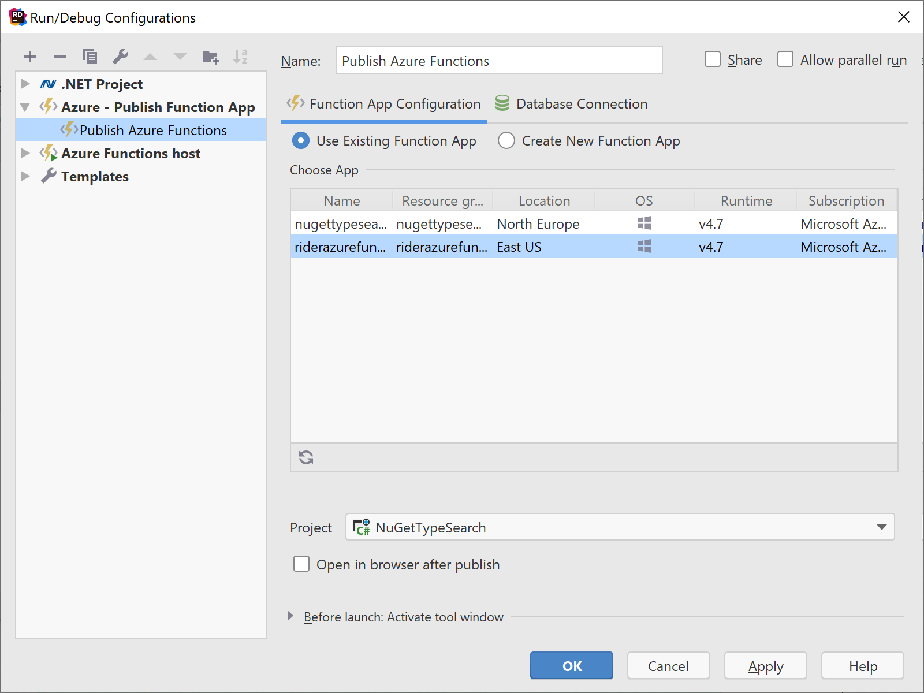Move configuration up arrow
924x693 pixels.
coord(150,57)
